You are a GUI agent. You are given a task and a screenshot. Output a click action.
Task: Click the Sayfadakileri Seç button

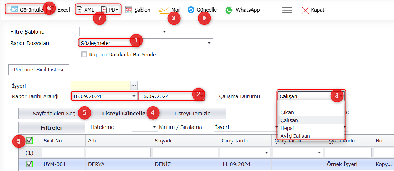pyautogui.click(x=54, y=114)
